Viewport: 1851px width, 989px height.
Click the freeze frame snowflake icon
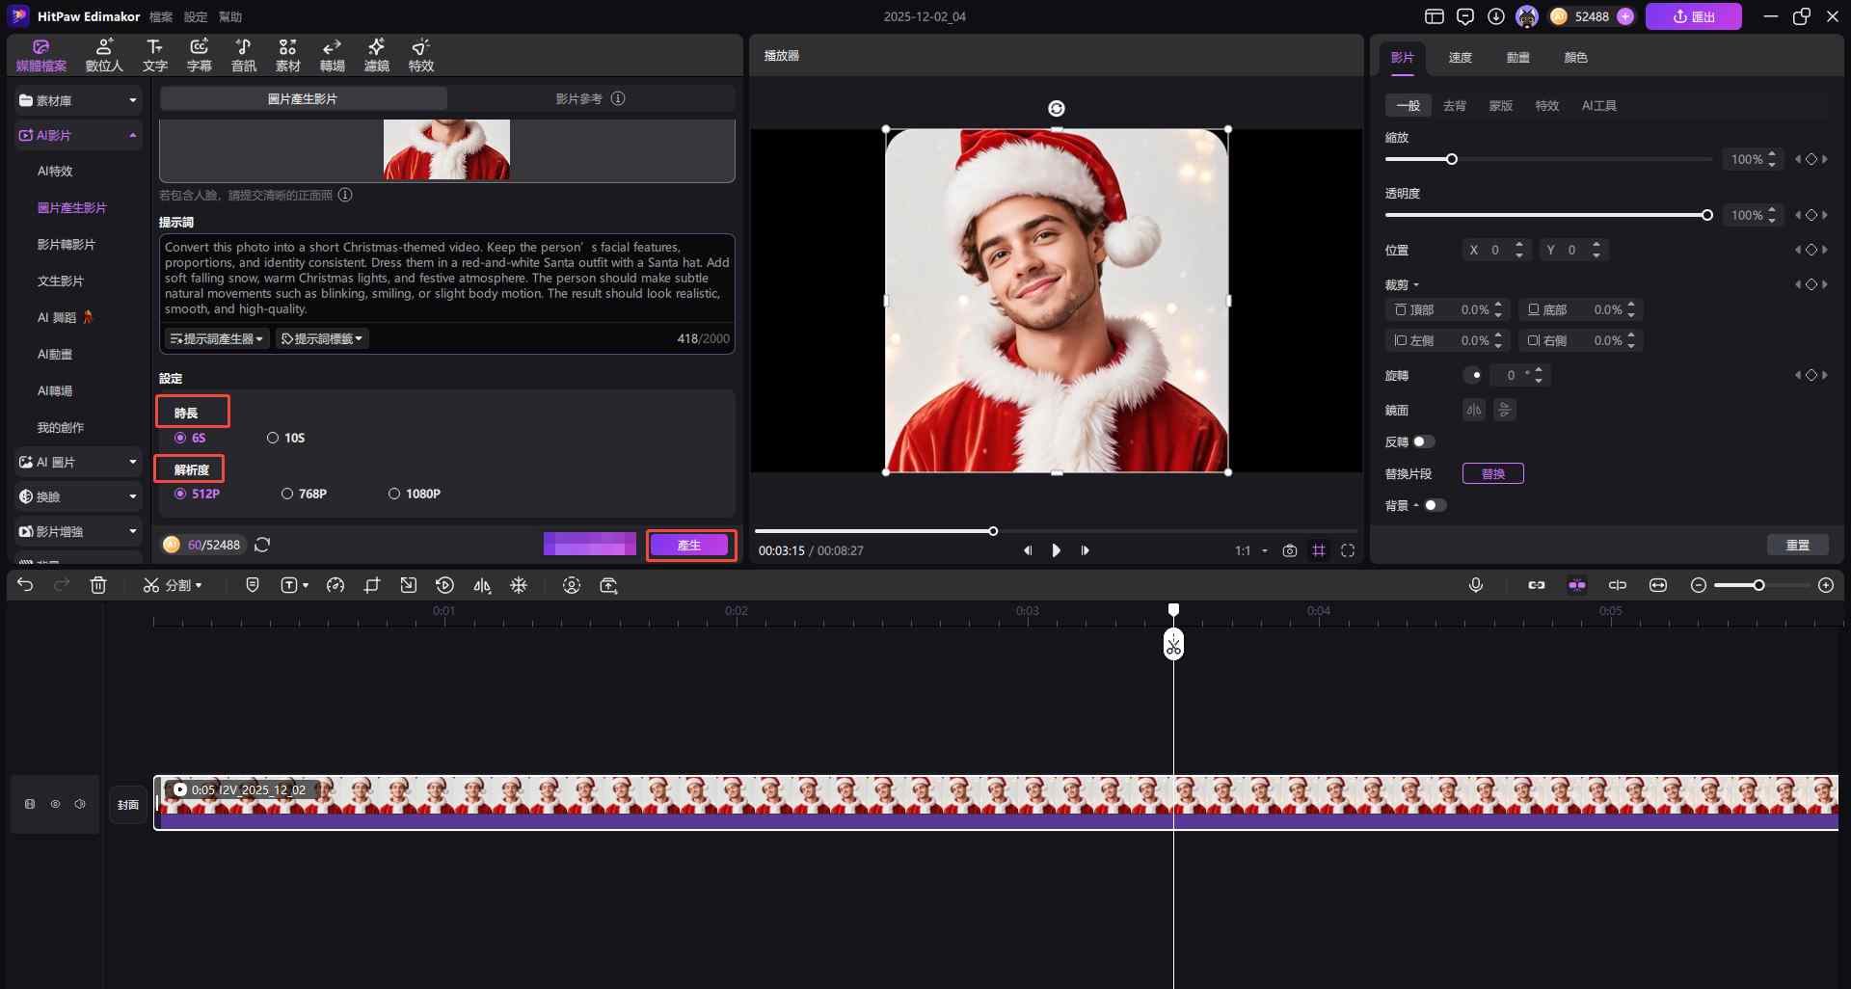click(x=519, y=585)
